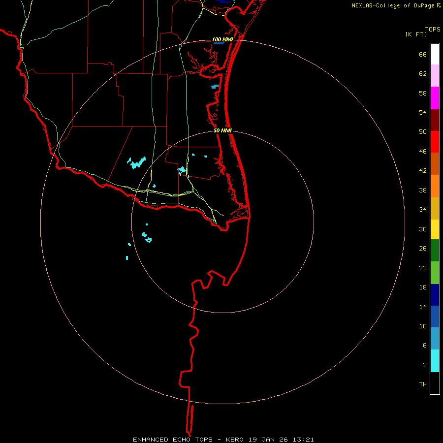The height and width of the screenshot is (443, 443).
Task: Click the legend value "30"
Action: click(423, 229)
